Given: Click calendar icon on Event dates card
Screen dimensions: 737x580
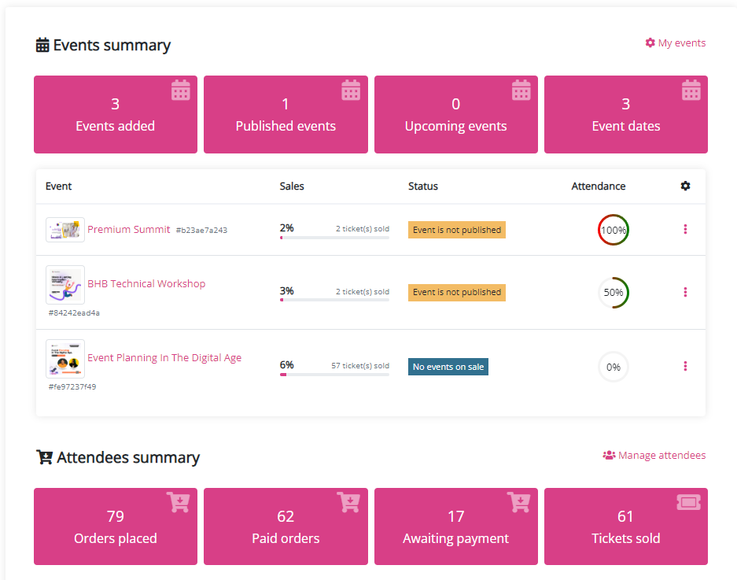Looking at the screenshot, I should [691, 91].
